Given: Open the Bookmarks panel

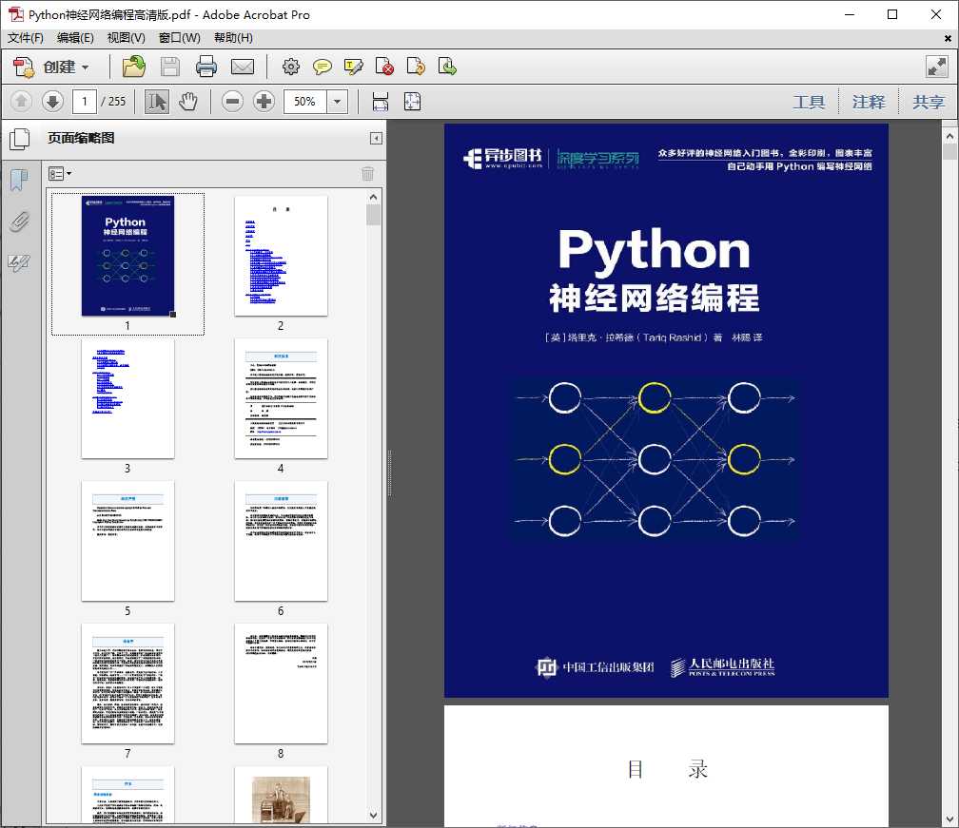Looking at the screenshot, I should pyautogui.click(x=19, y=180).
